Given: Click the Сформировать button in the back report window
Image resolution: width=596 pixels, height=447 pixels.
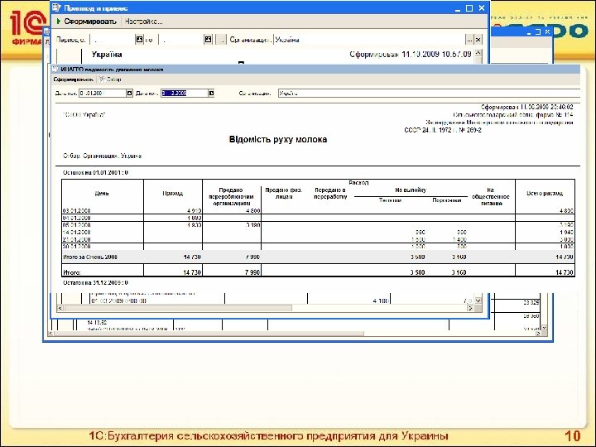Looking at the screenshot, I should click(89, 22).
